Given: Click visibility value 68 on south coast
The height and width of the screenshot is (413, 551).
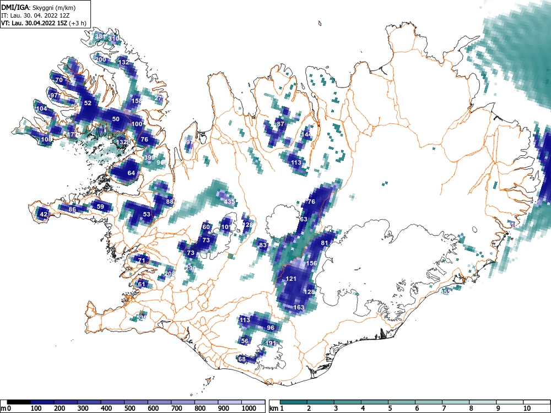Looking at the screenshot, I should (242, 359).
